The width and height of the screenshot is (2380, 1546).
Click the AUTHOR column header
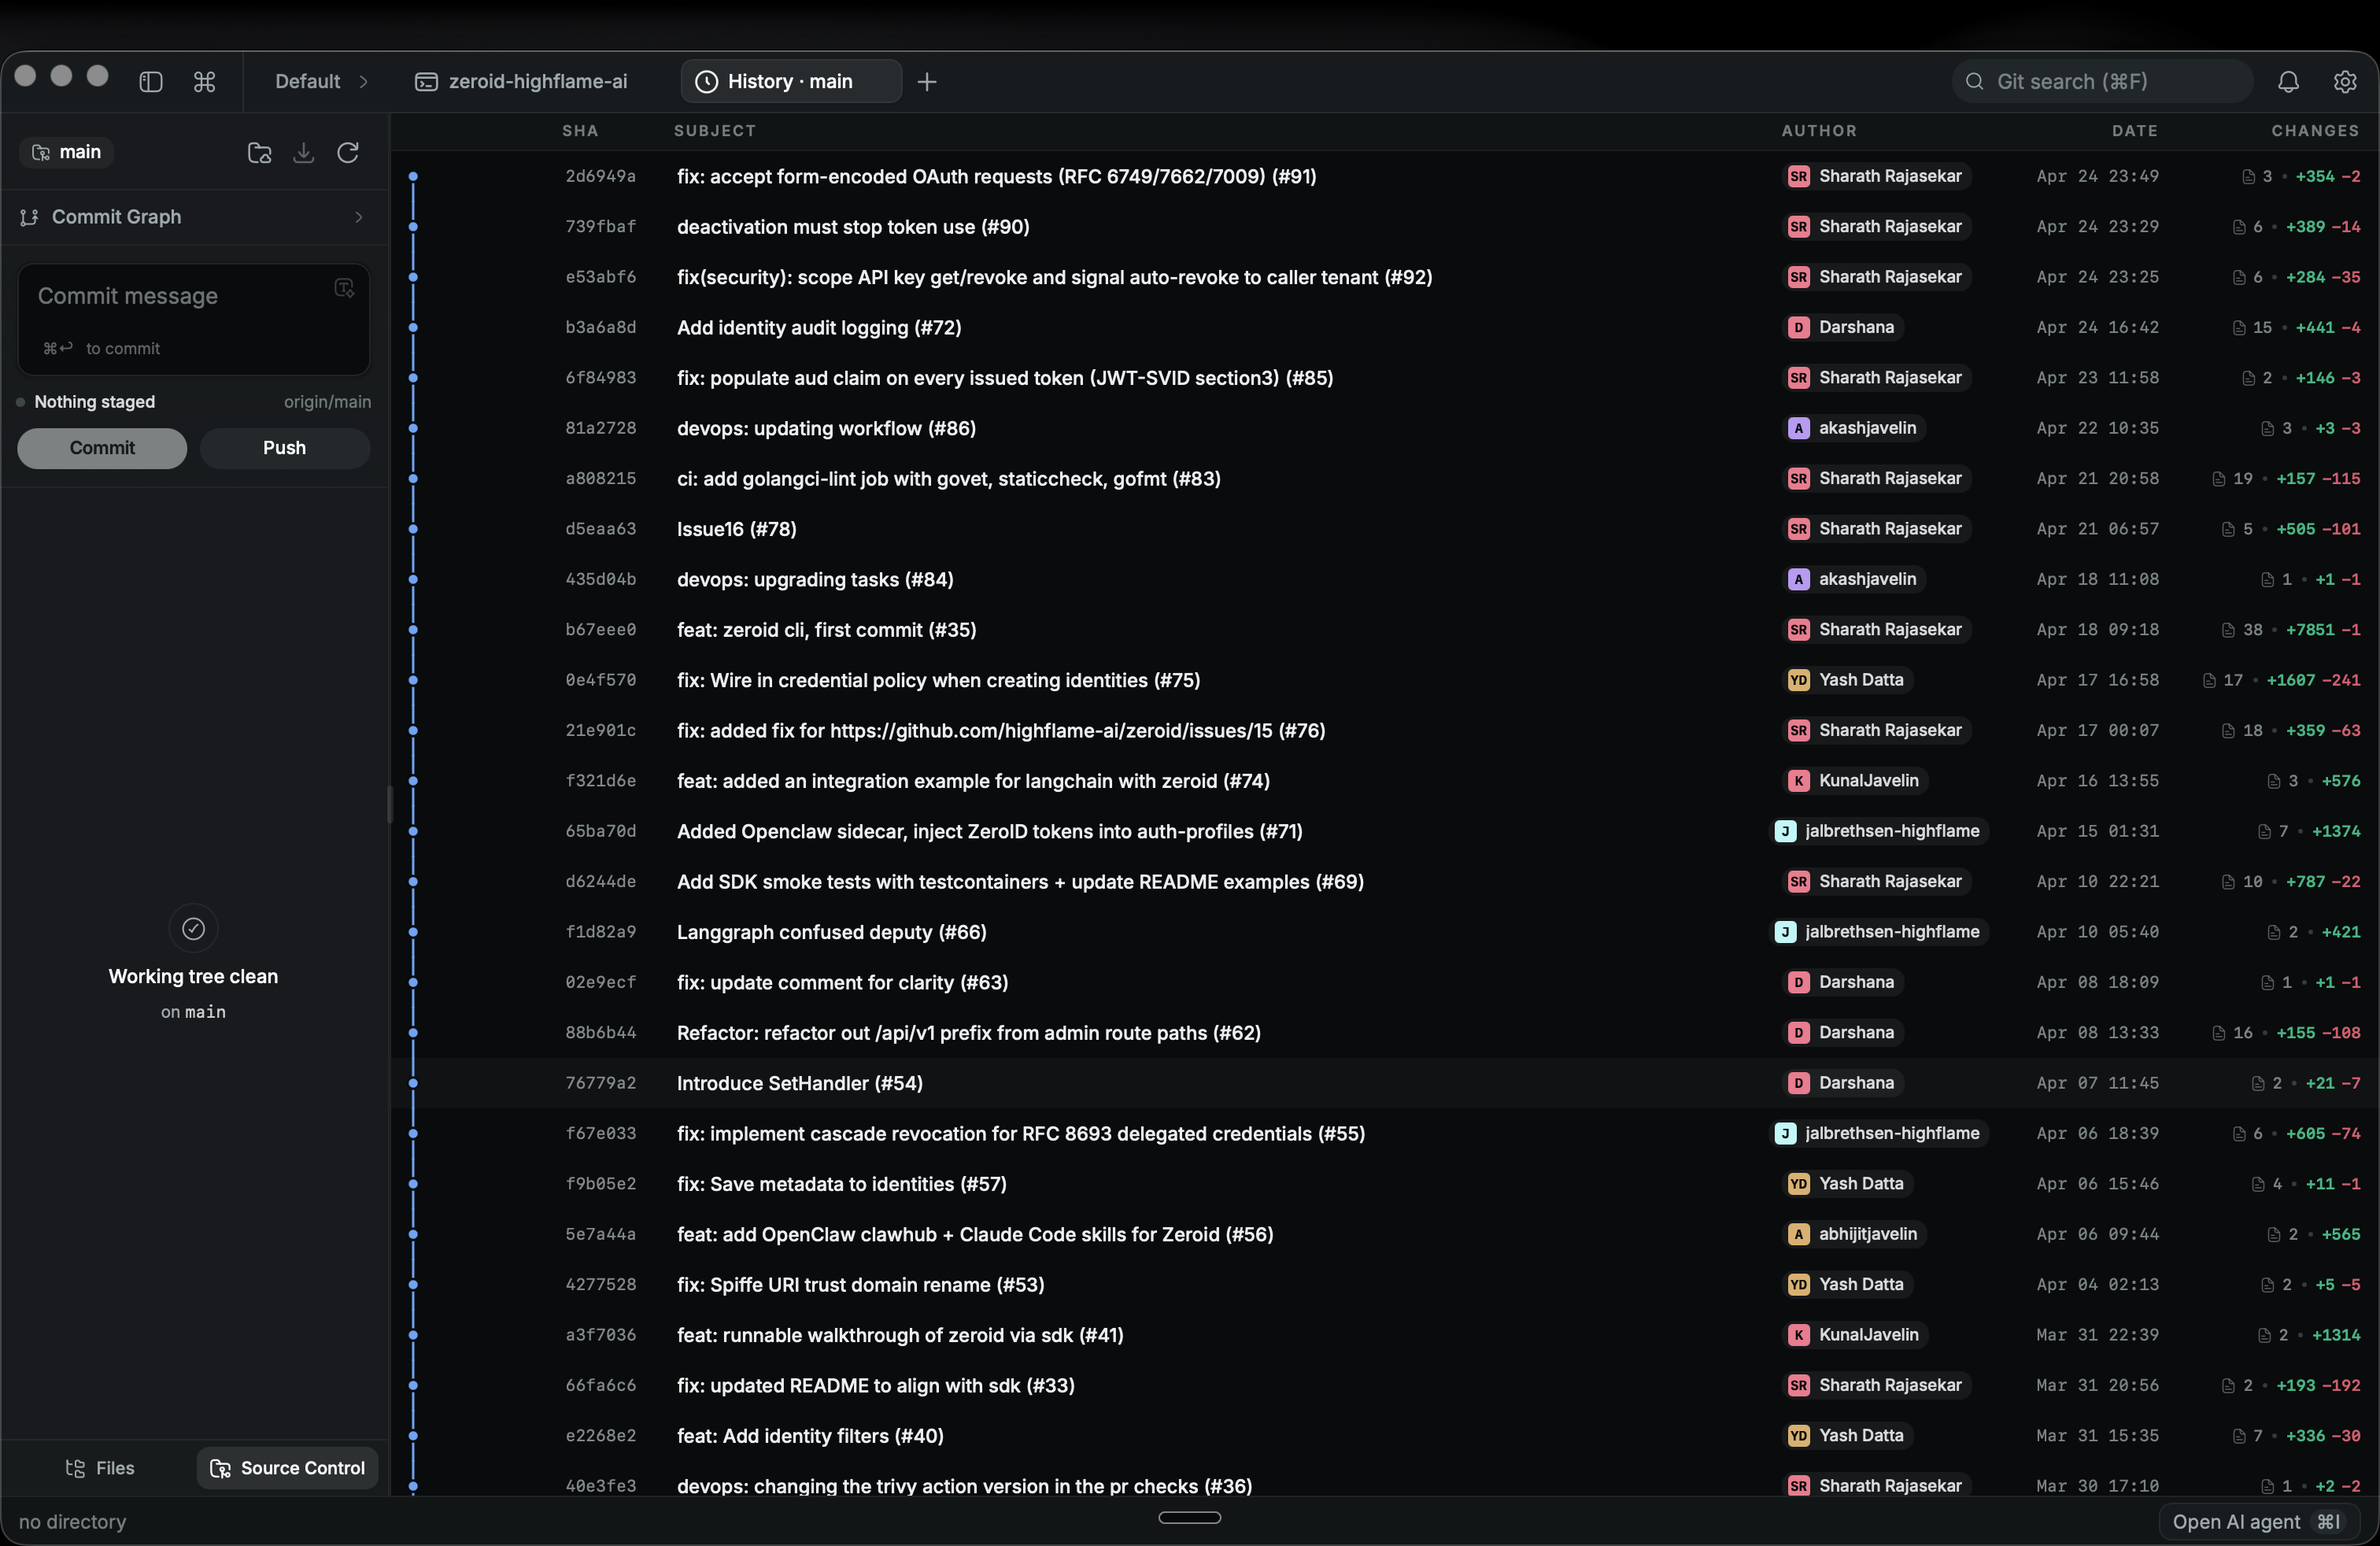(1819, 131)
